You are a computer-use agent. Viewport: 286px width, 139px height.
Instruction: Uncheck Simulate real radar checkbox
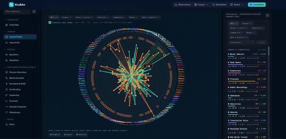(x=50, y=22)
